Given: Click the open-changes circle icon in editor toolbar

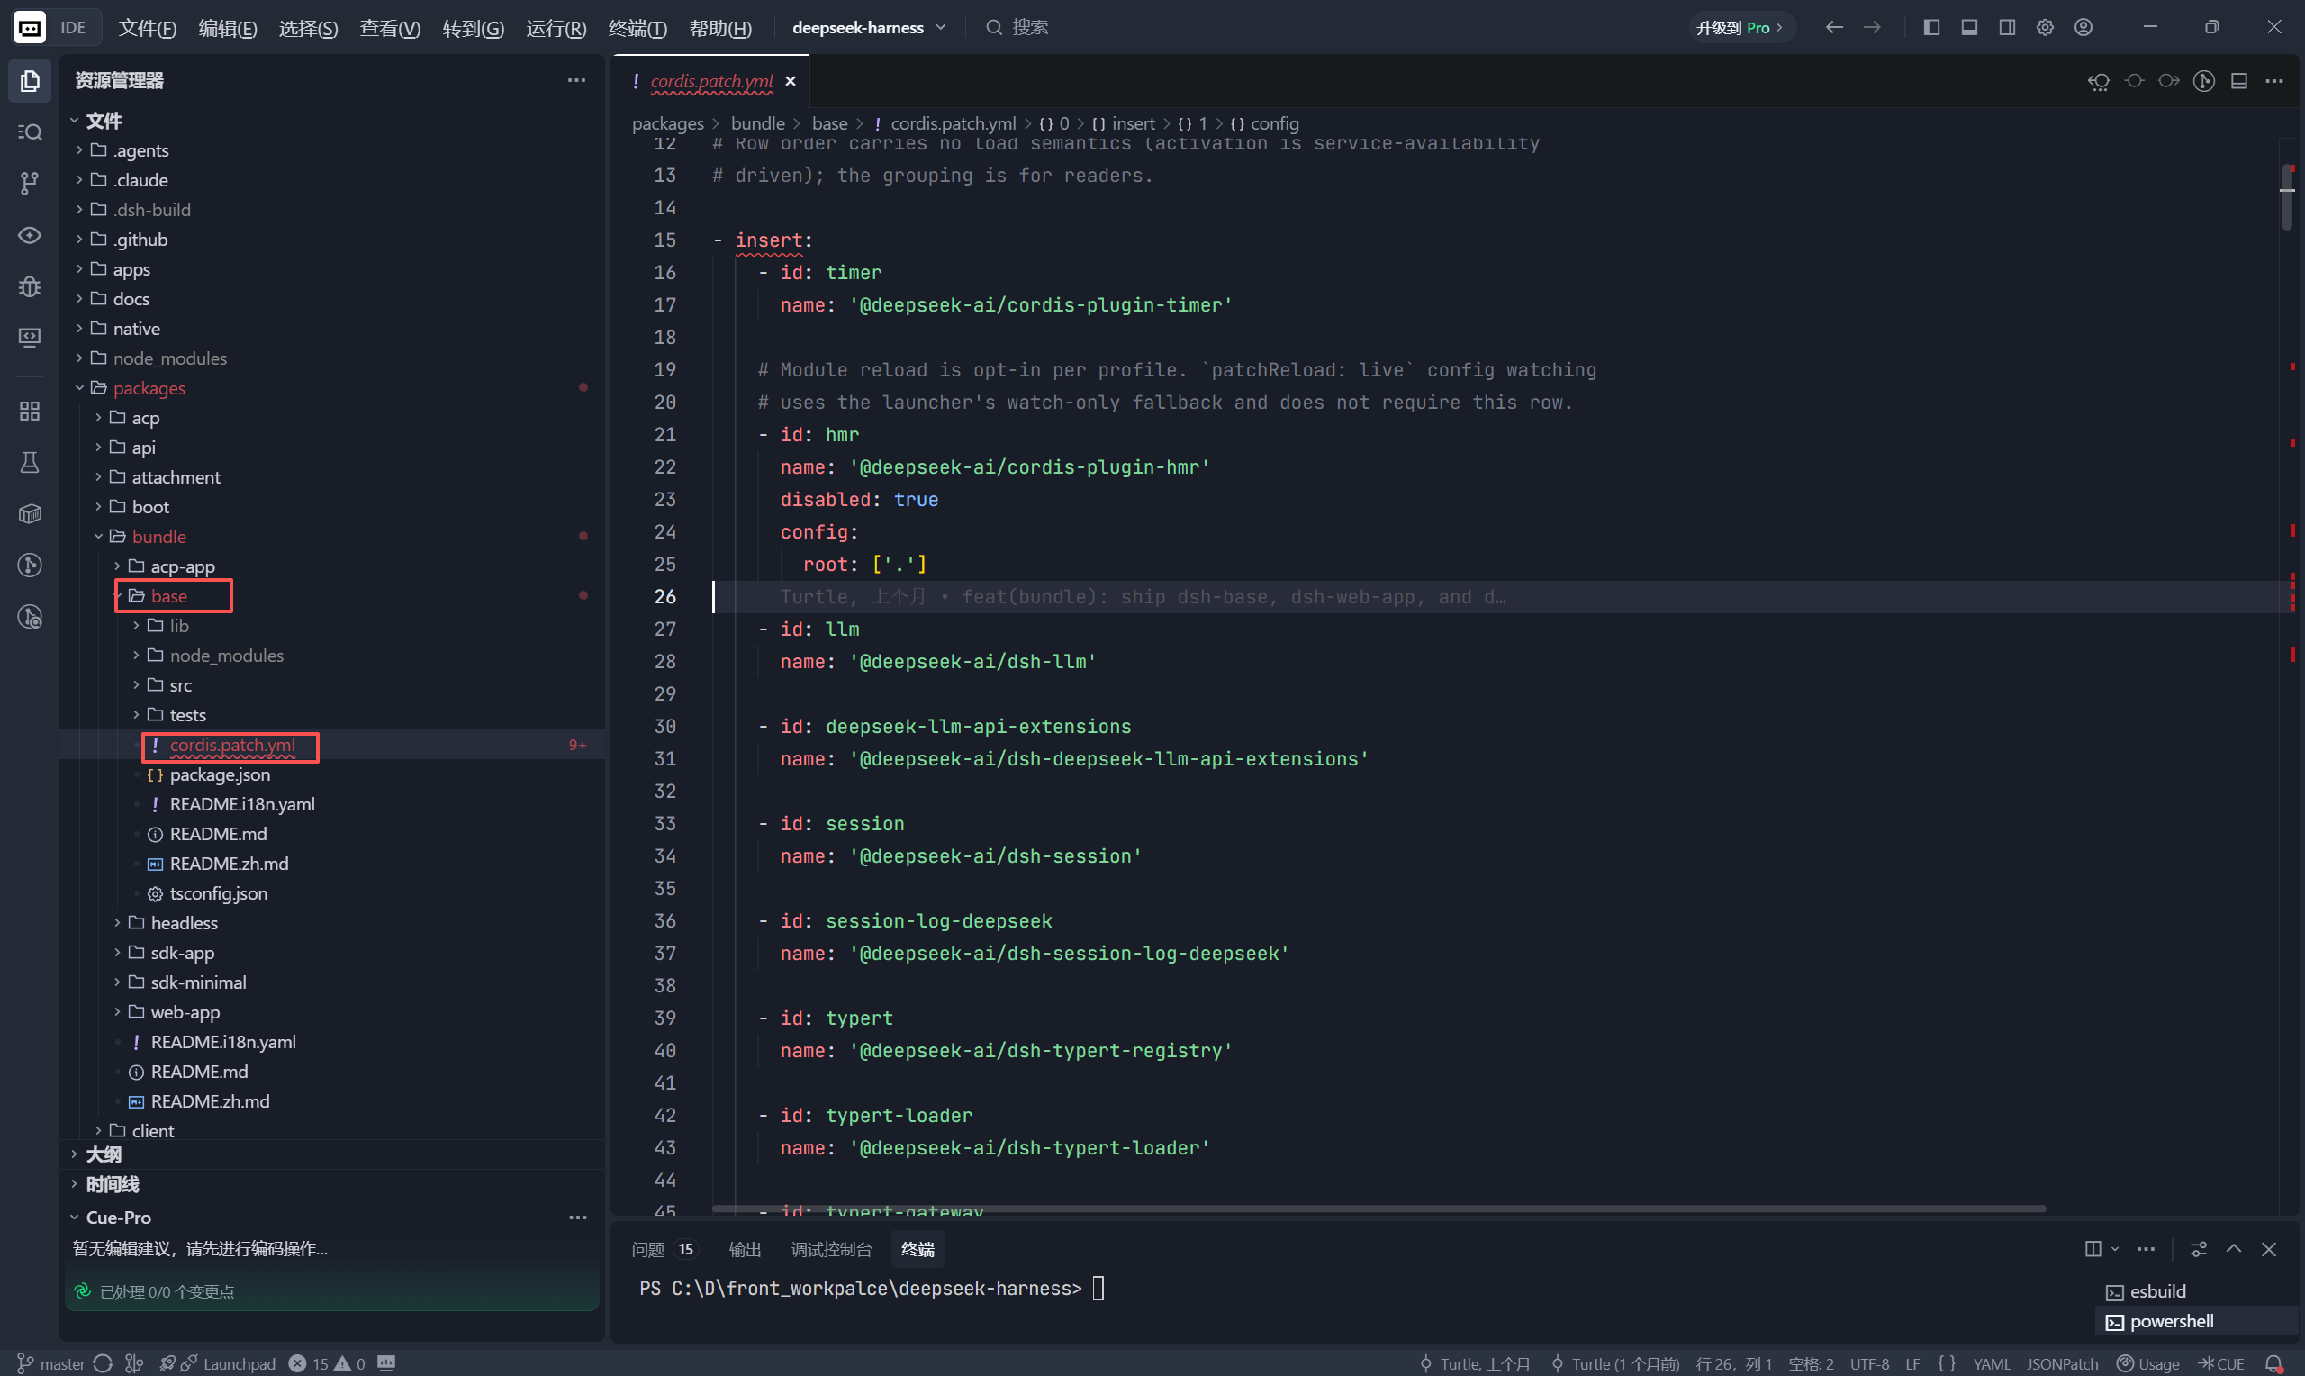Looking at the screenshot, I should 2135,82.
